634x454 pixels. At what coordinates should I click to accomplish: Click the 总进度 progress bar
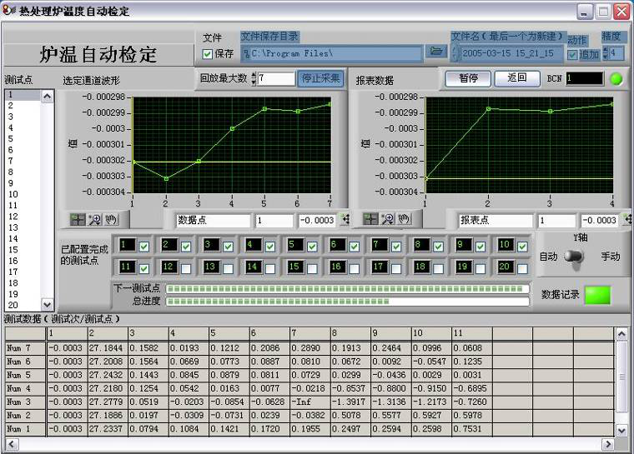(347, 302)
